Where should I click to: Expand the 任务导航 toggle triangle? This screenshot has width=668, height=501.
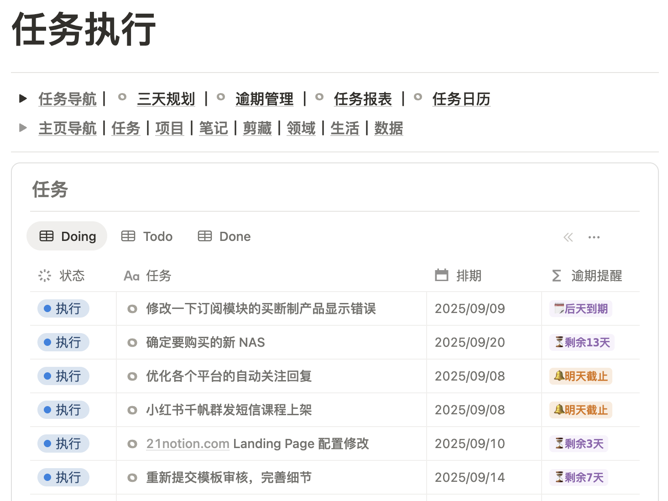tap(23, 99)
